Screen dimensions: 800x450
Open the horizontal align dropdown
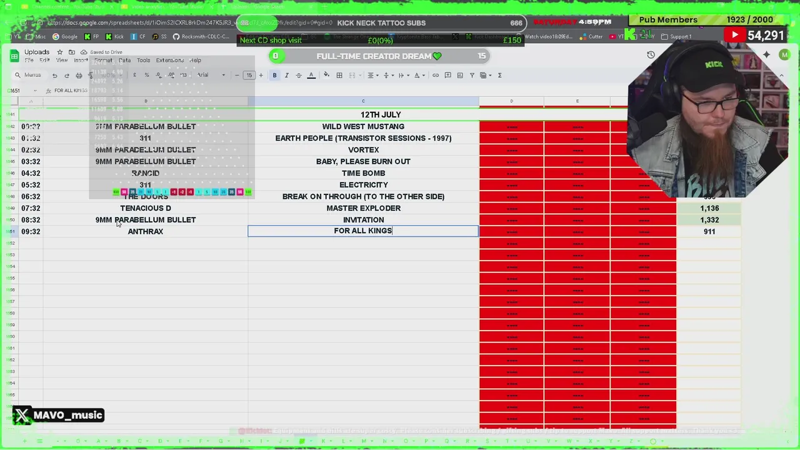pyautogui.click(x=372, y=75)
